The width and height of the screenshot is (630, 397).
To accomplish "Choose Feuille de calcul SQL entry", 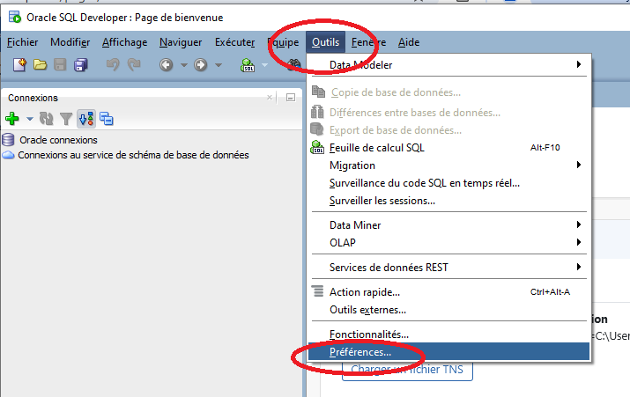I will pyautogui.click(x=448, y=147).
